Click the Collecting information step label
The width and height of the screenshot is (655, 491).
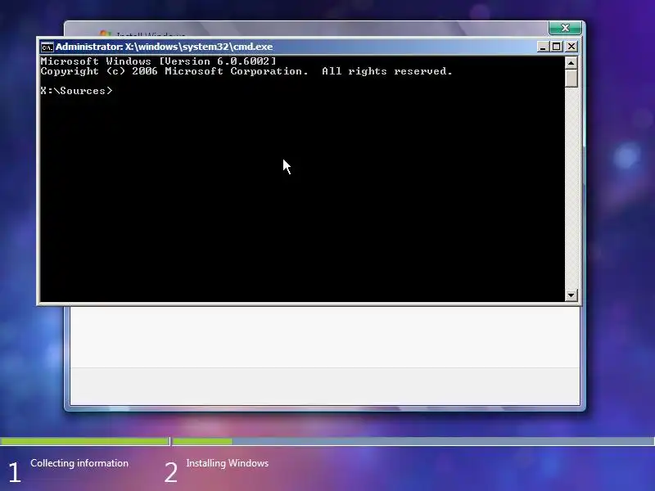[x=79, y=463]
